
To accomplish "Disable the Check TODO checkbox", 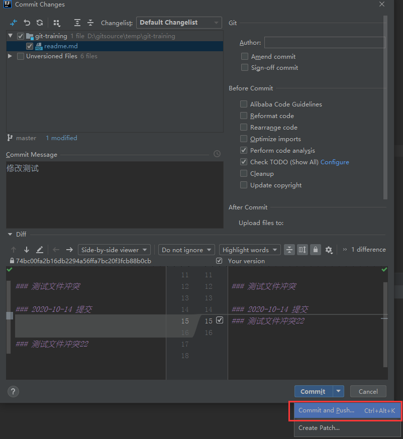I will (x=244, y=162).
